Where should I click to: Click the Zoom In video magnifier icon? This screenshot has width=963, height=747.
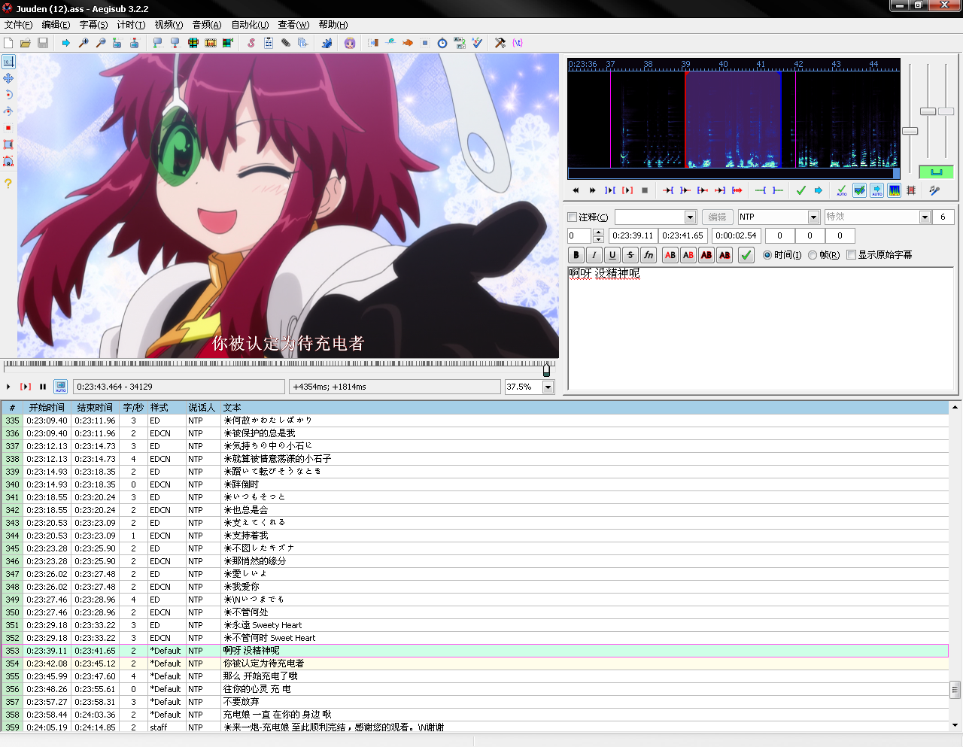point(84,43)
